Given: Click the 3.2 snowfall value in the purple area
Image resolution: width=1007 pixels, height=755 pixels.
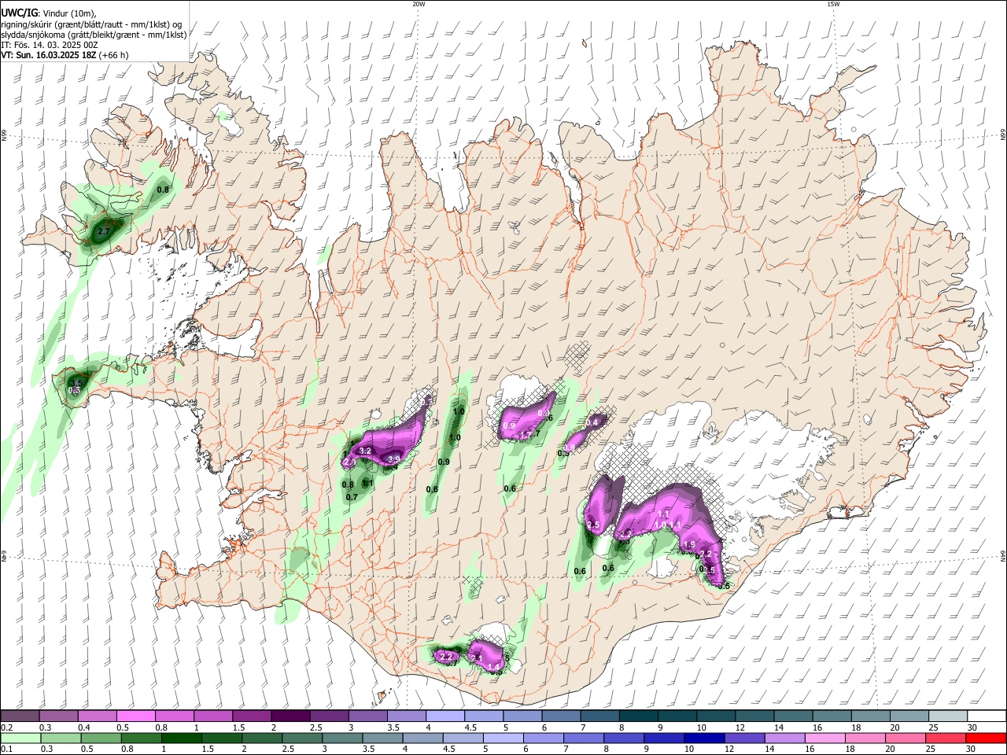Looking at the screenshot, I should coord(365,451).
